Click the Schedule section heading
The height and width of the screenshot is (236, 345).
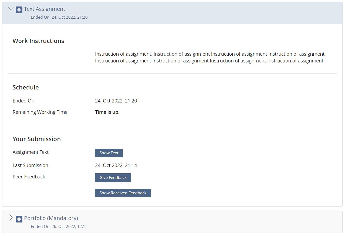tap(26, 87)
